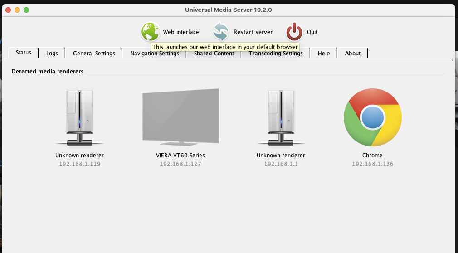Screen dimensions: 458x253
Task: Click the Web interface globe icon
Action: point(150,32)
